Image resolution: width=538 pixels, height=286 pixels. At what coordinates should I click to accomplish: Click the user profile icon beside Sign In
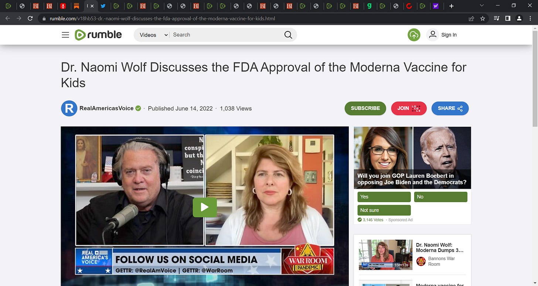tap(432, 35)
